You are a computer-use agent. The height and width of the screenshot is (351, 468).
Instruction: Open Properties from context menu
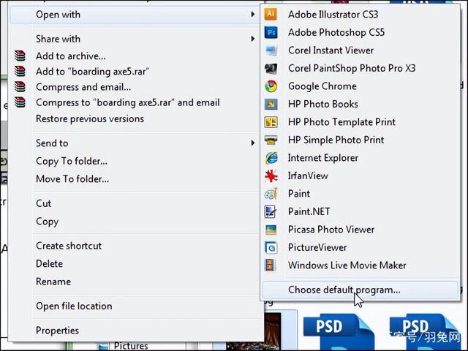point(57,331)
